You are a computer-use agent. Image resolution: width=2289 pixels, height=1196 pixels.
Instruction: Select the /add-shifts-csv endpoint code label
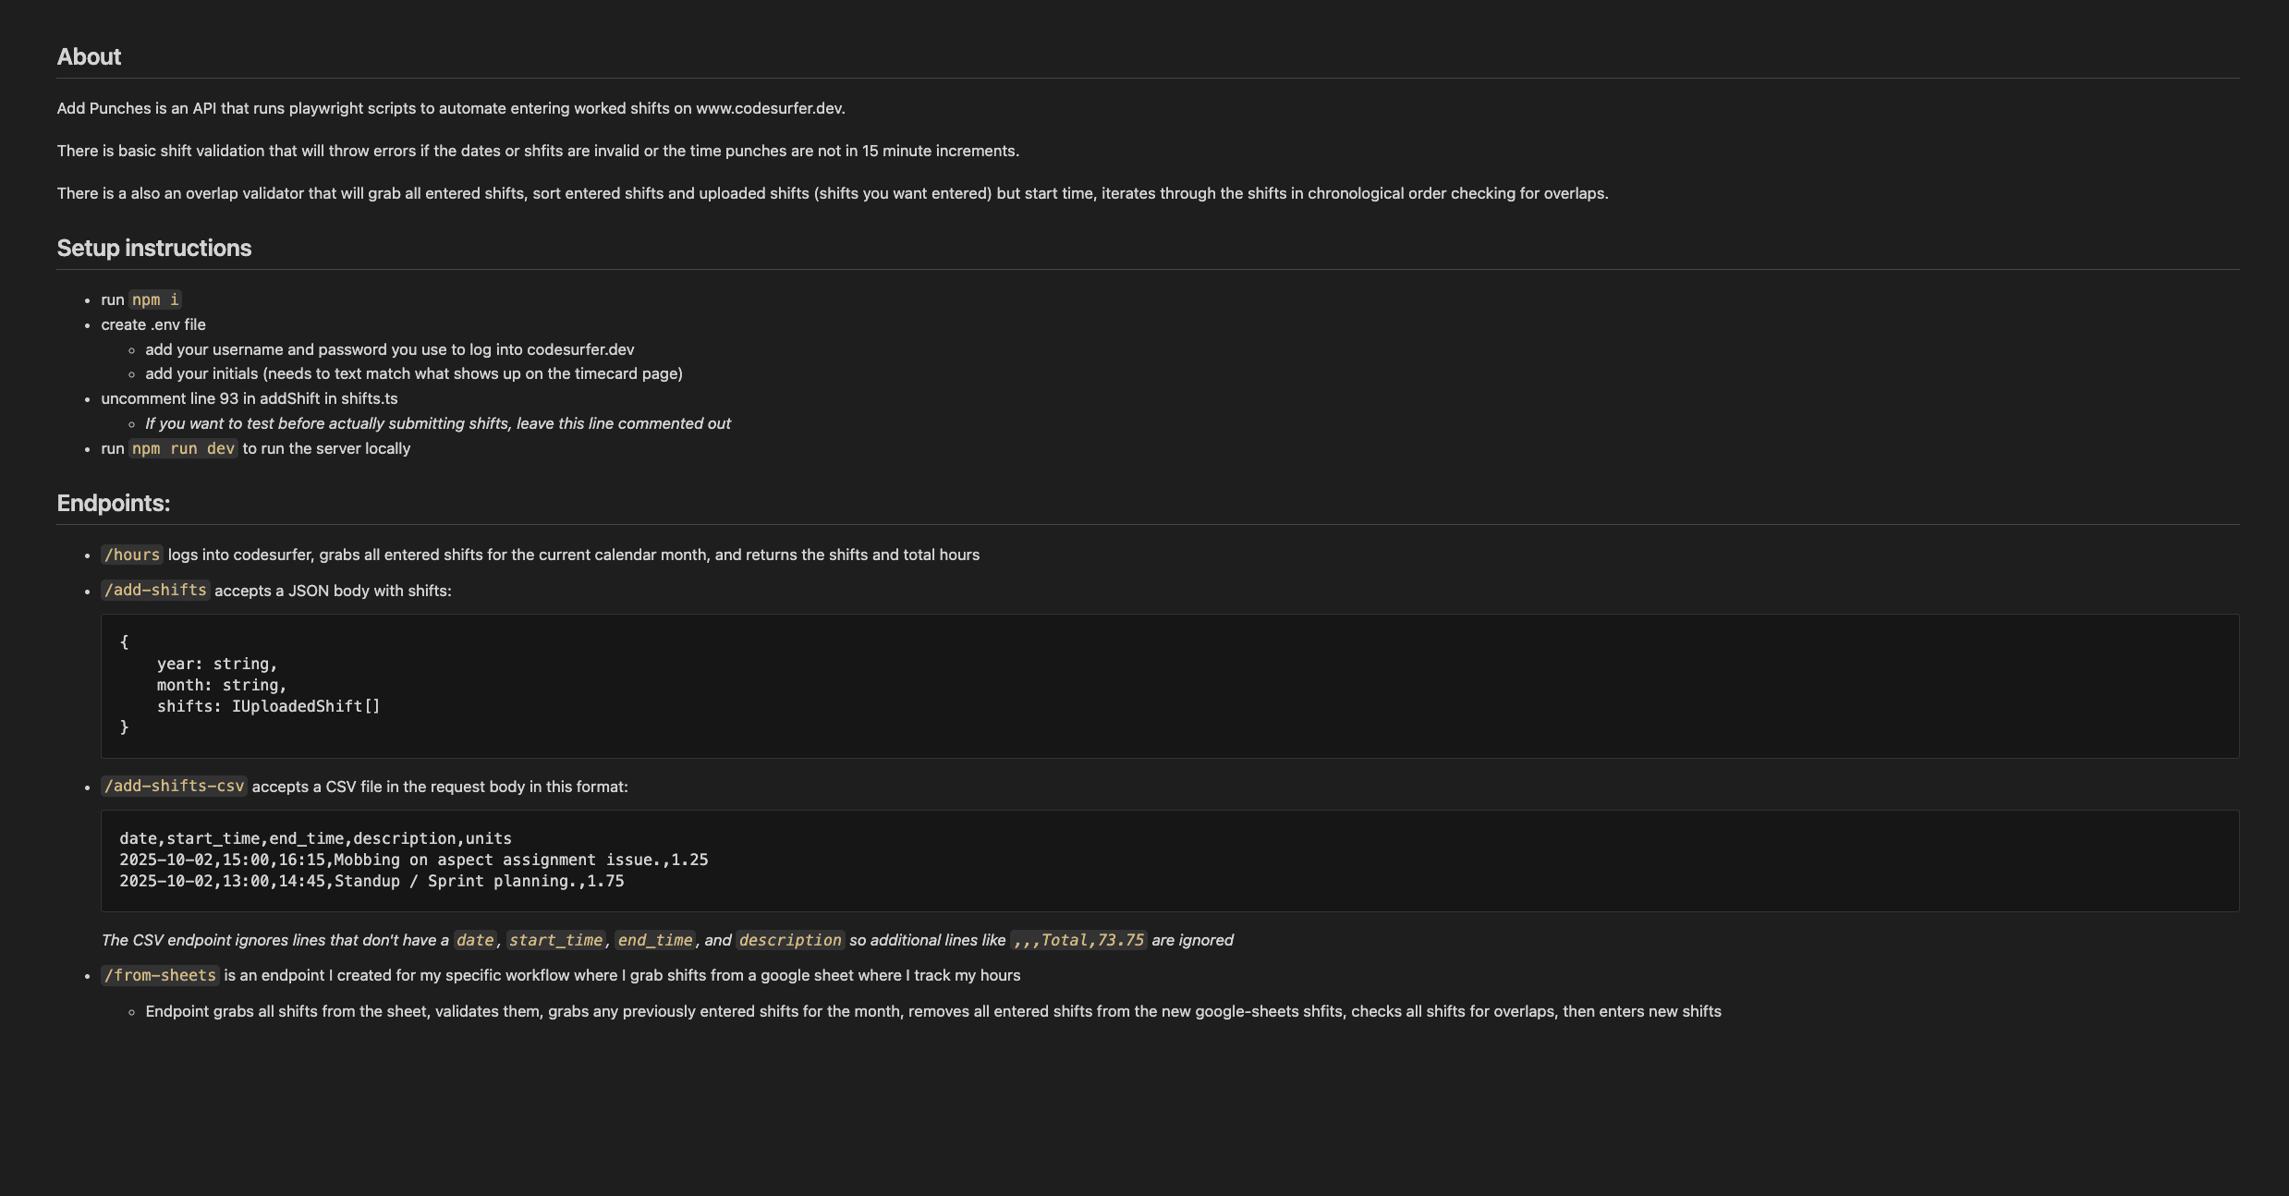174,786
